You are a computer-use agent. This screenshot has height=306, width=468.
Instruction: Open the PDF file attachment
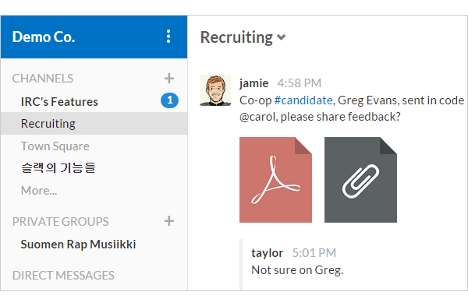click(x=275, y=180)
